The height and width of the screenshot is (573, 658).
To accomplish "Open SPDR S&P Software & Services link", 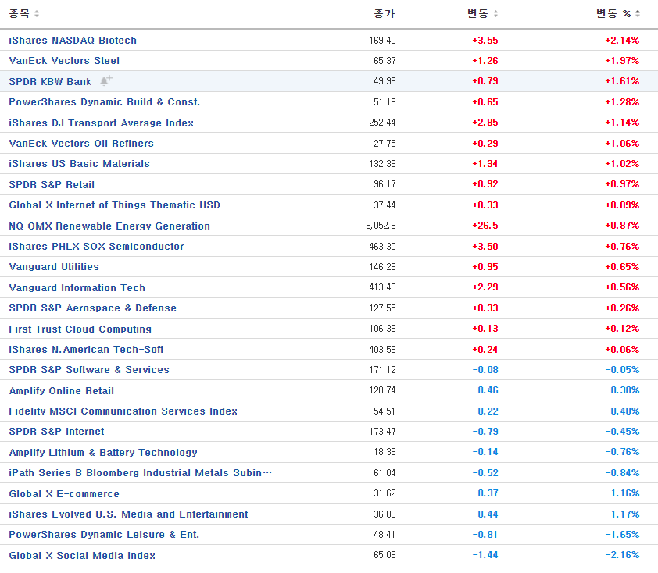I will tap(89, 370).
